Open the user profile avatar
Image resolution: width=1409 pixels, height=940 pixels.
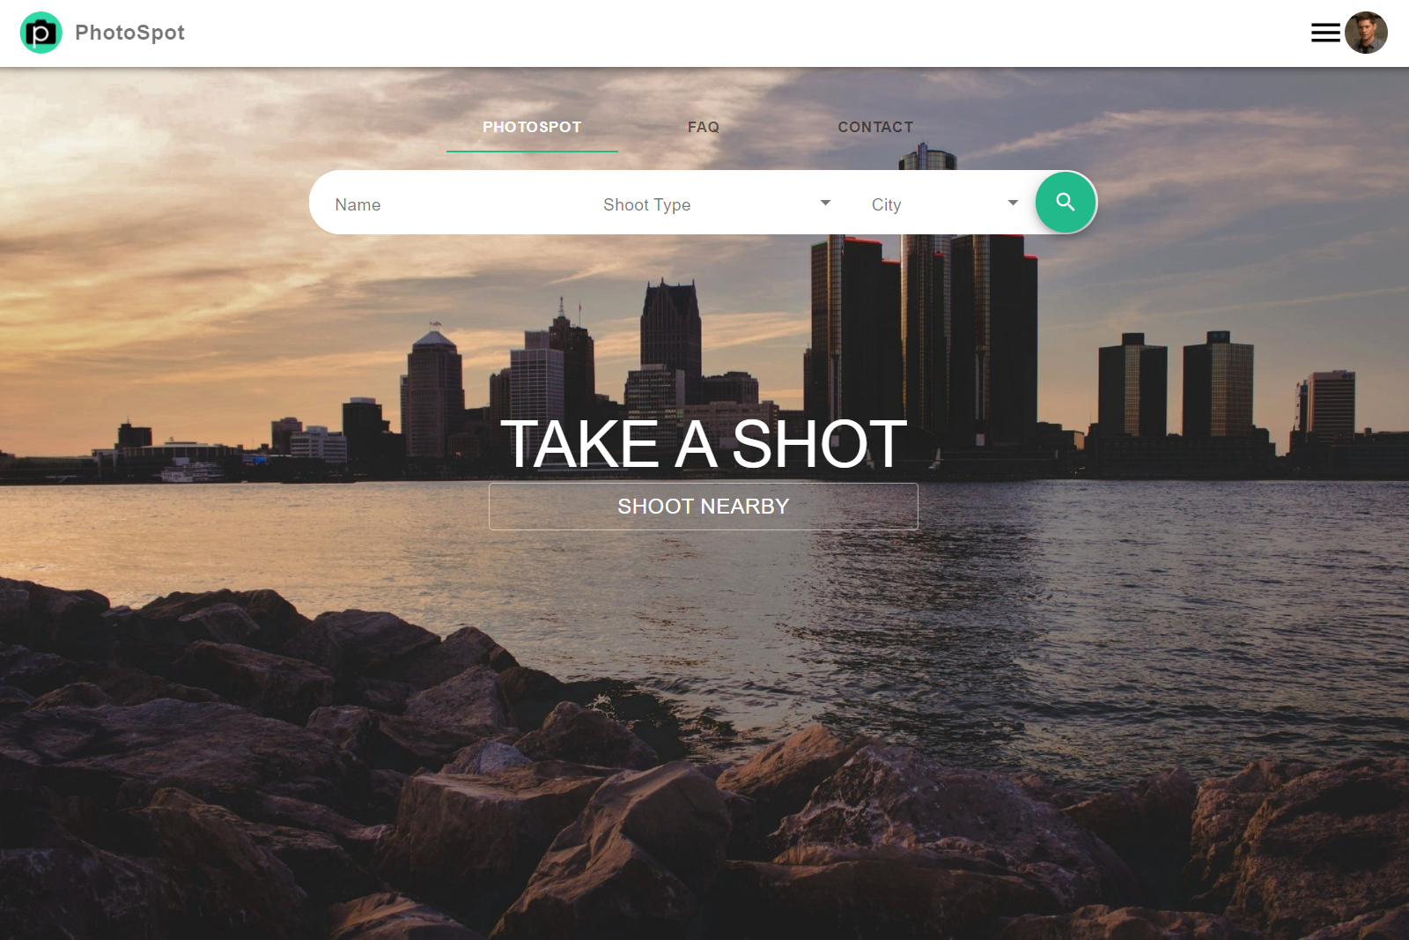click(x=1366, y=33)
